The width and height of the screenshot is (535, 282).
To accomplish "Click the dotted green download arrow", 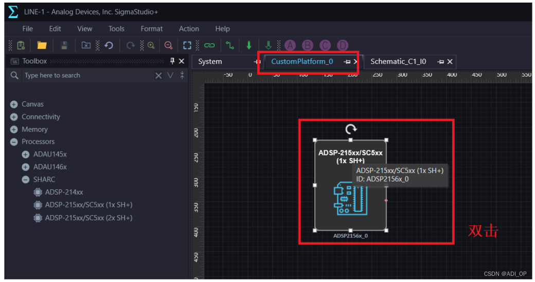I will 269,45.
